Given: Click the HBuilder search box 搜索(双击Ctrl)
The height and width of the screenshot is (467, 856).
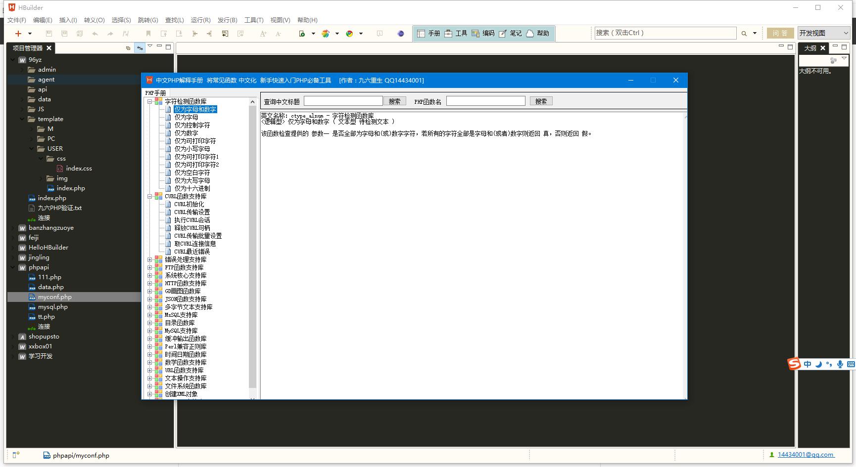Looking at the screenshot, I should pos(665,33).
